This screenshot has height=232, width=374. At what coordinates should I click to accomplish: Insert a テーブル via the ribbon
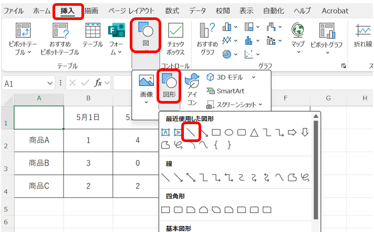[93, 35]
